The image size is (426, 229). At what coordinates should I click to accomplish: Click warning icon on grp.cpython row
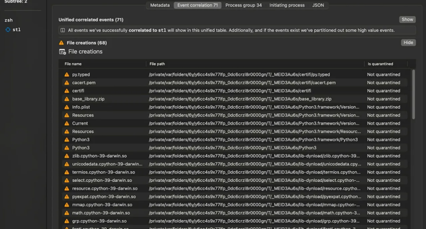click(67, 221)
